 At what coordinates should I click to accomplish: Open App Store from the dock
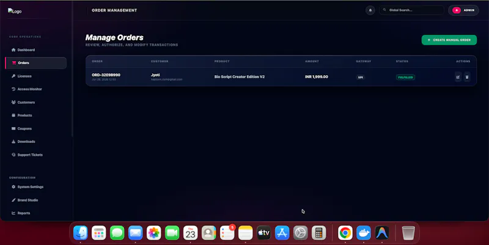click(282, 233)
